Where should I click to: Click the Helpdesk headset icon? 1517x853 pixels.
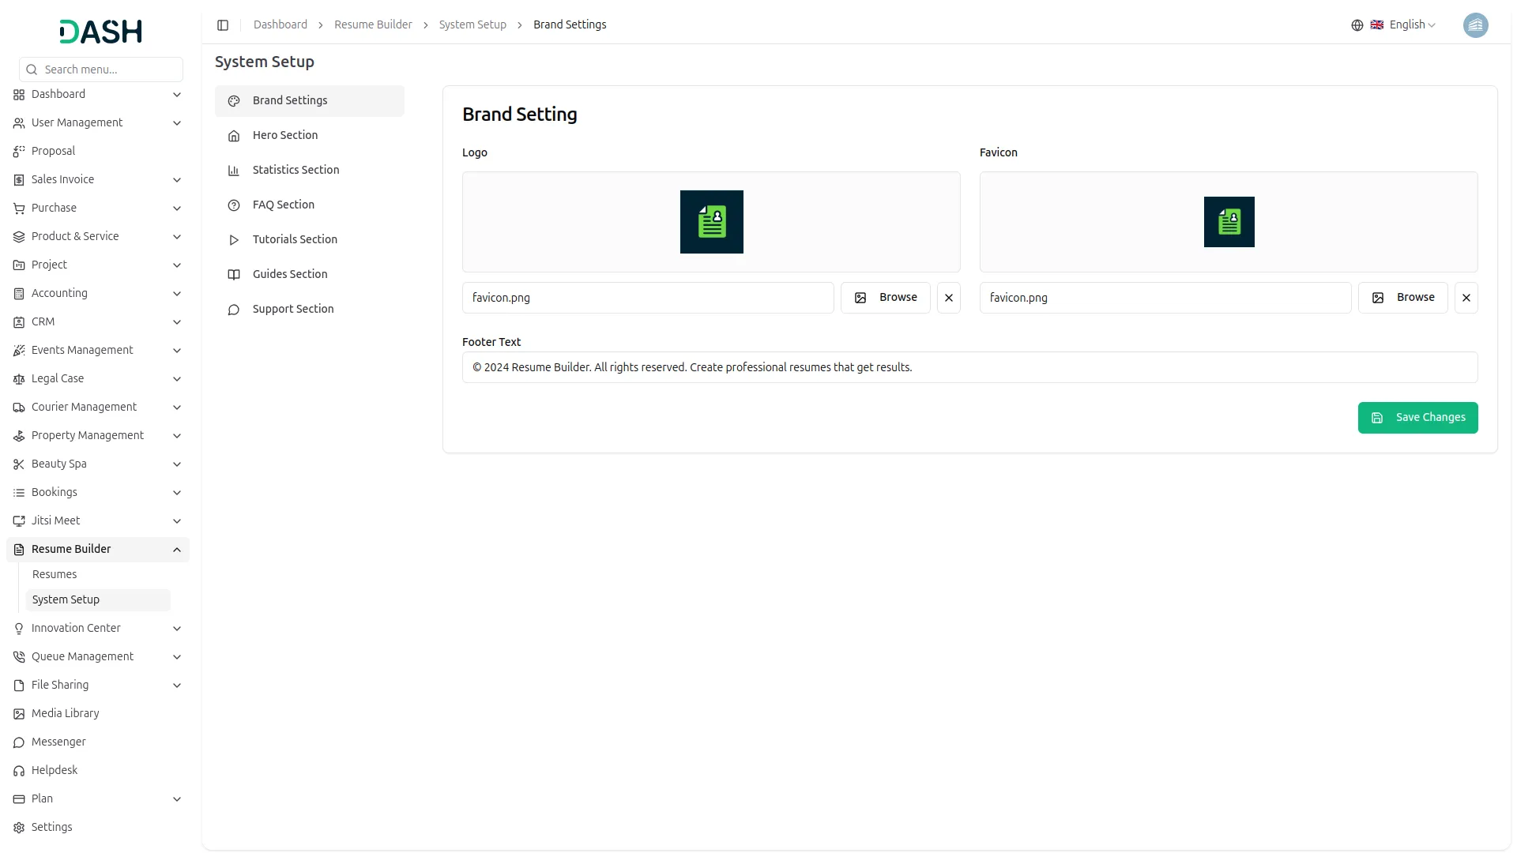(19, 771)
